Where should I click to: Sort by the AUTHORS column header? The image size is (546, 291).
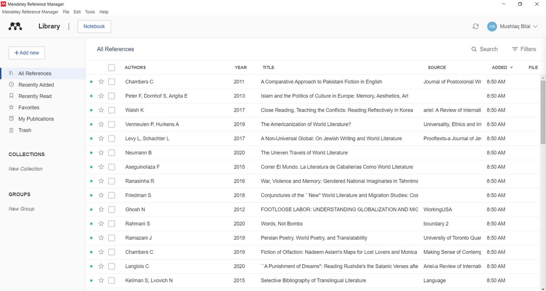[135, 68]
